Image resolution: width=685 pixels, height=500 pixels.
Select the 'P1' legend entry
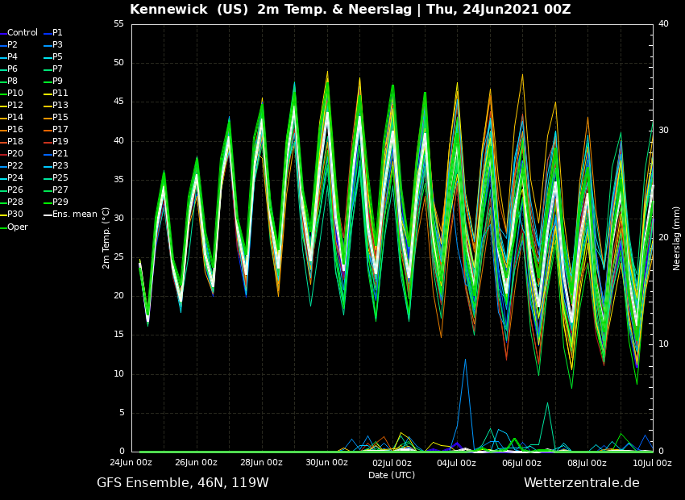point(54,33)
